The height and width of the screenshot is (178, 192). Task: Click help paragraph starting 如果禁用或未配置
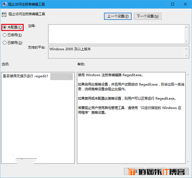coord(127,98)
